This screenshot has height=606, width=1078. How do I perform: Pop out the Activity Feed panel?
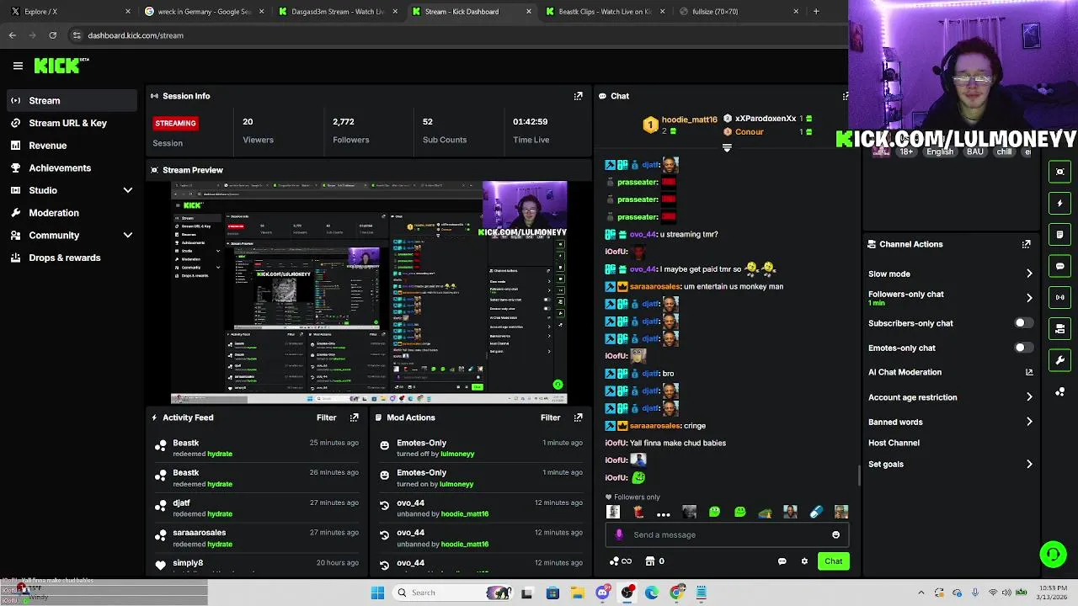point(354,417)
